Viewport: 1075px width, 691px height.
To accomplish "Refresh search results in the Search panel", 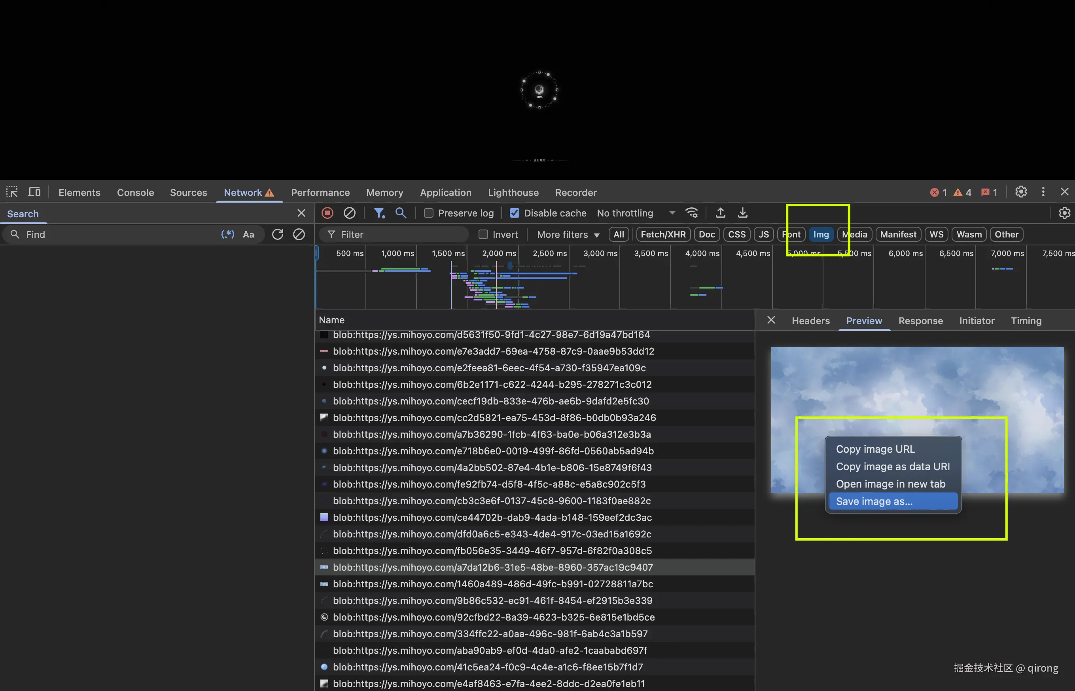I will pos(278,234).
